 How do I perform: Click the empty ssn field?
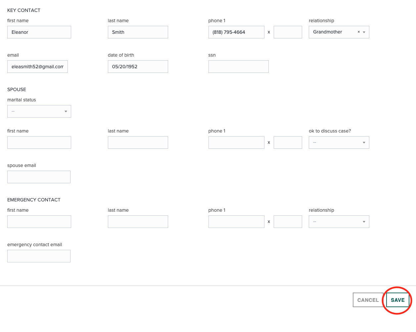pyautogui.click(x=238, y=66)
